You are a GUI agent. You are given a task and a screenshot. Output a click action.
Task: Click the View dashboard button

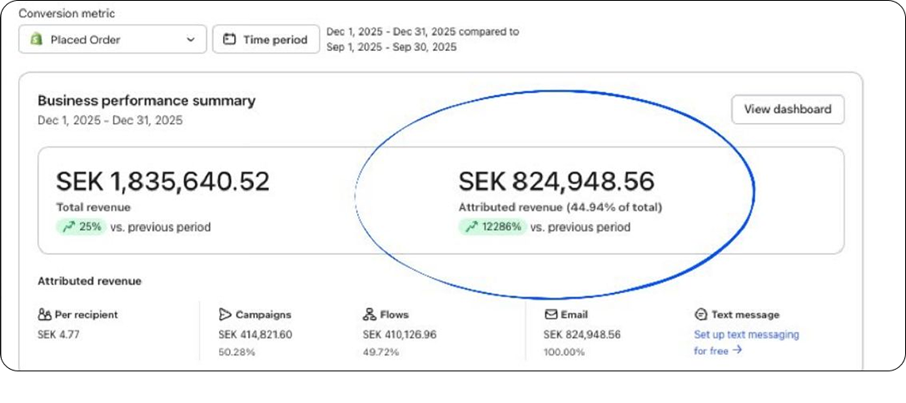788,109
